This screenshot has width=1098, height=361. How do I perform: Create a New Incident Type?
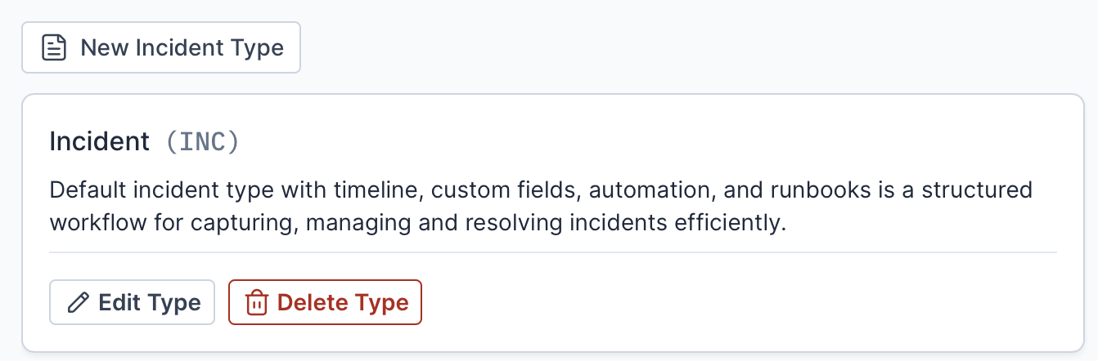point(161,47)
